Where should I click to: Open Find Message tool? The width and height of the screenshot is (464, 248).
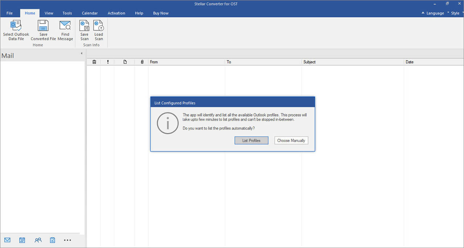(65, 30)
